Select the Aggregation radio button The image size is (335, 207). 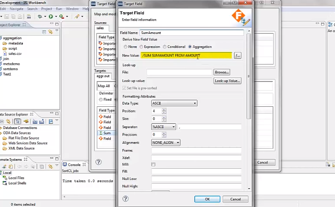[x=190, y=47]
